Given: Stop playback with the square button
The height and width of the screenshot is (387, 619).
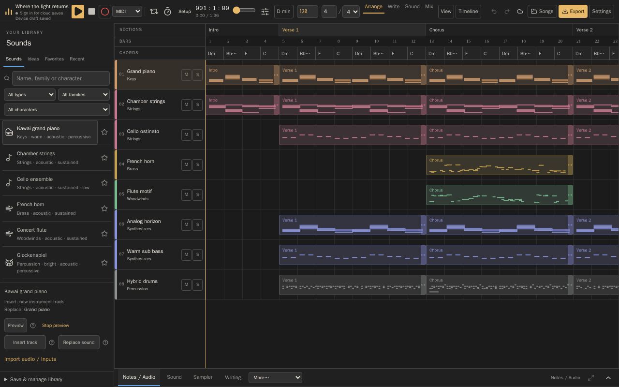Looking at the screenshot, I should pyautogui.click(x=91, y=11).
